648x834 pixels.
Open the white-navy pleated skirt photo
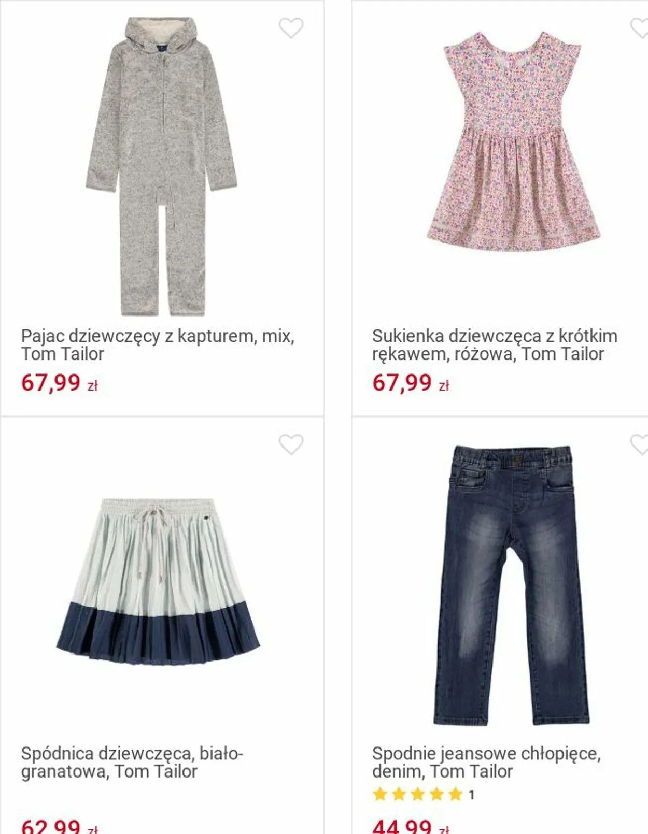(x=158, y=581)
